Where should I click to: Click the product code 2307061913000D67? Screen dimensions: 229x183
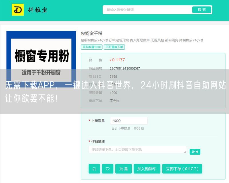tap(125, 68)
